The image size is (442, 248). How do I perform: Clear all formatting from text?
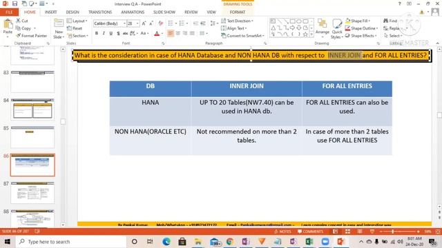click(x=160, y=23)
